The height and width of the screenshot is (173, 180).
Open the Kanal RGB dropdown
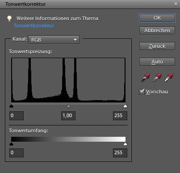[x=54, y=40]
